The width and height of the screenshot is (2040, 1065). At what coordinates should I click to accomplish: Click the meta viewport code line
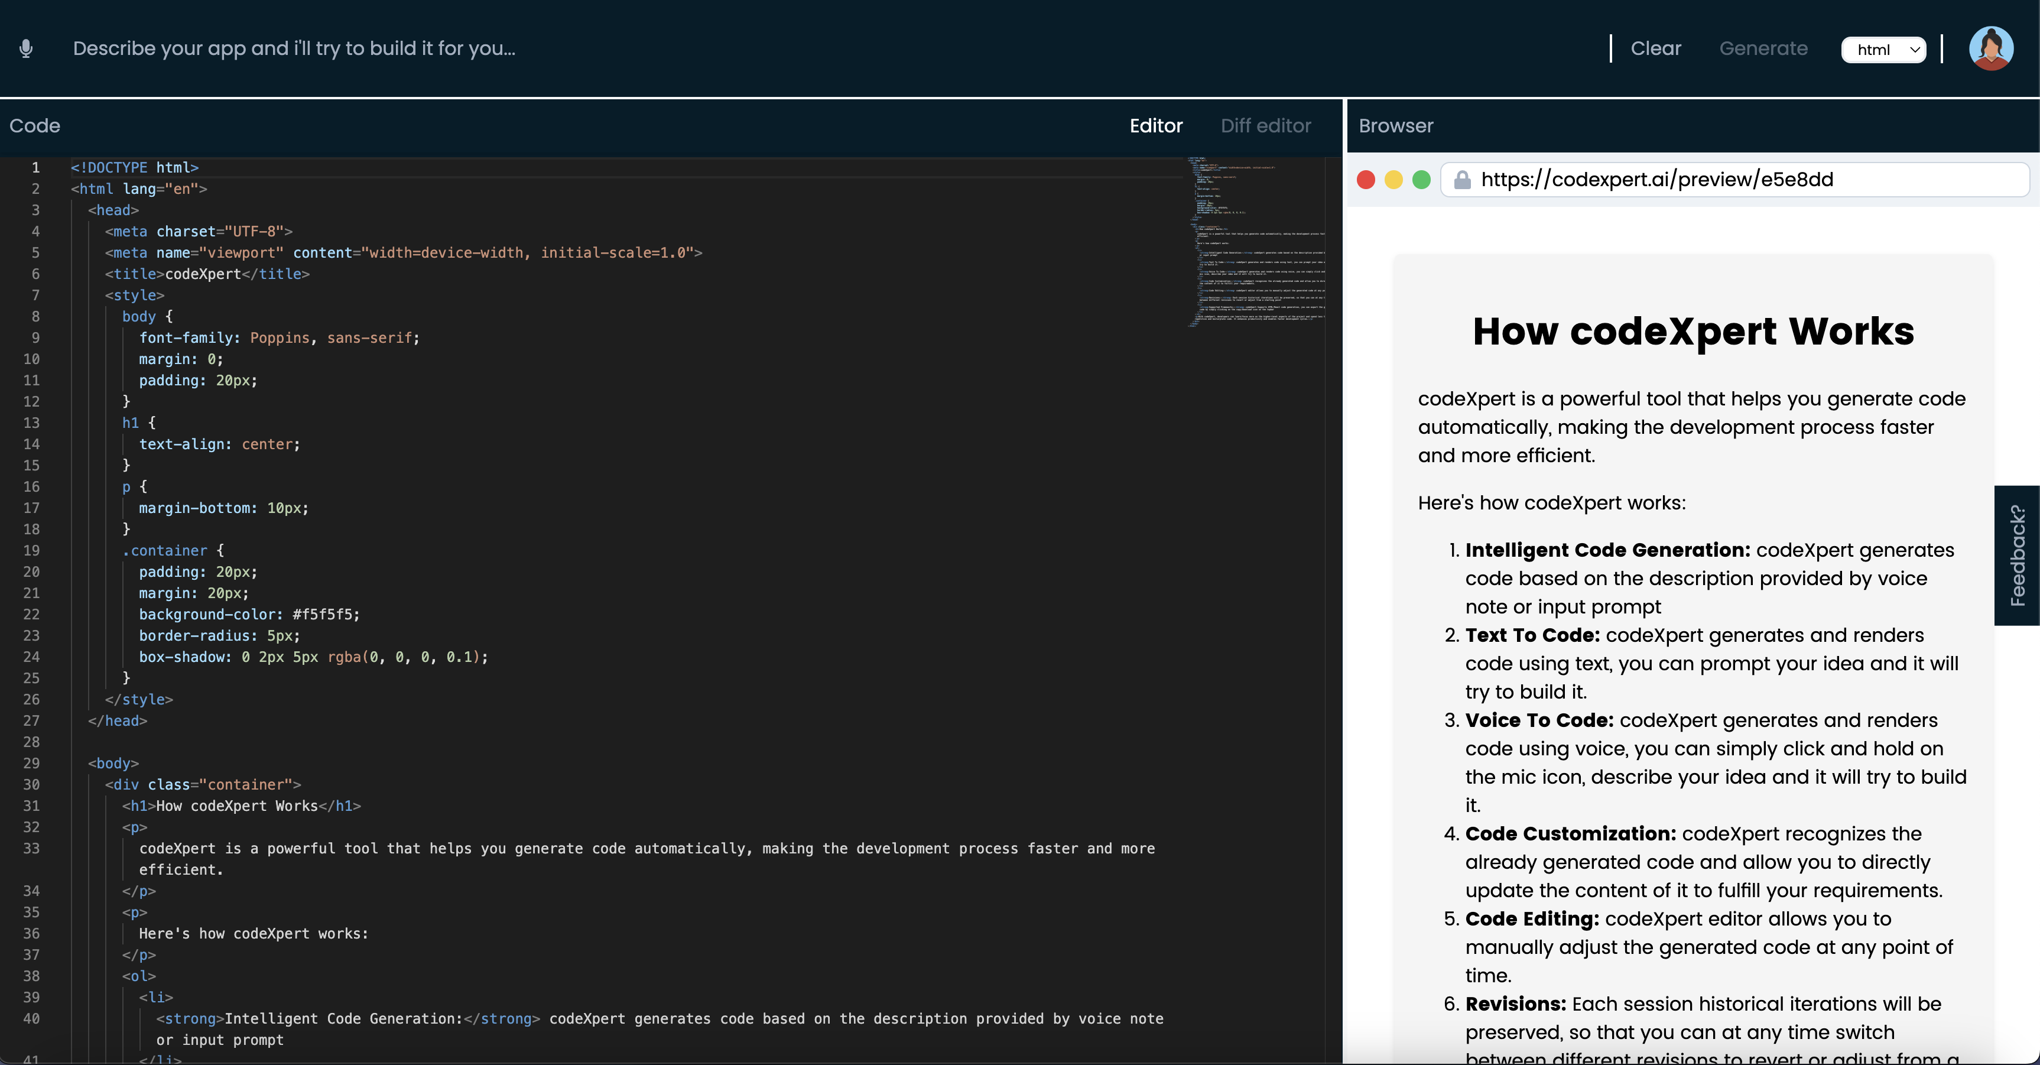(x=404, y=252)
